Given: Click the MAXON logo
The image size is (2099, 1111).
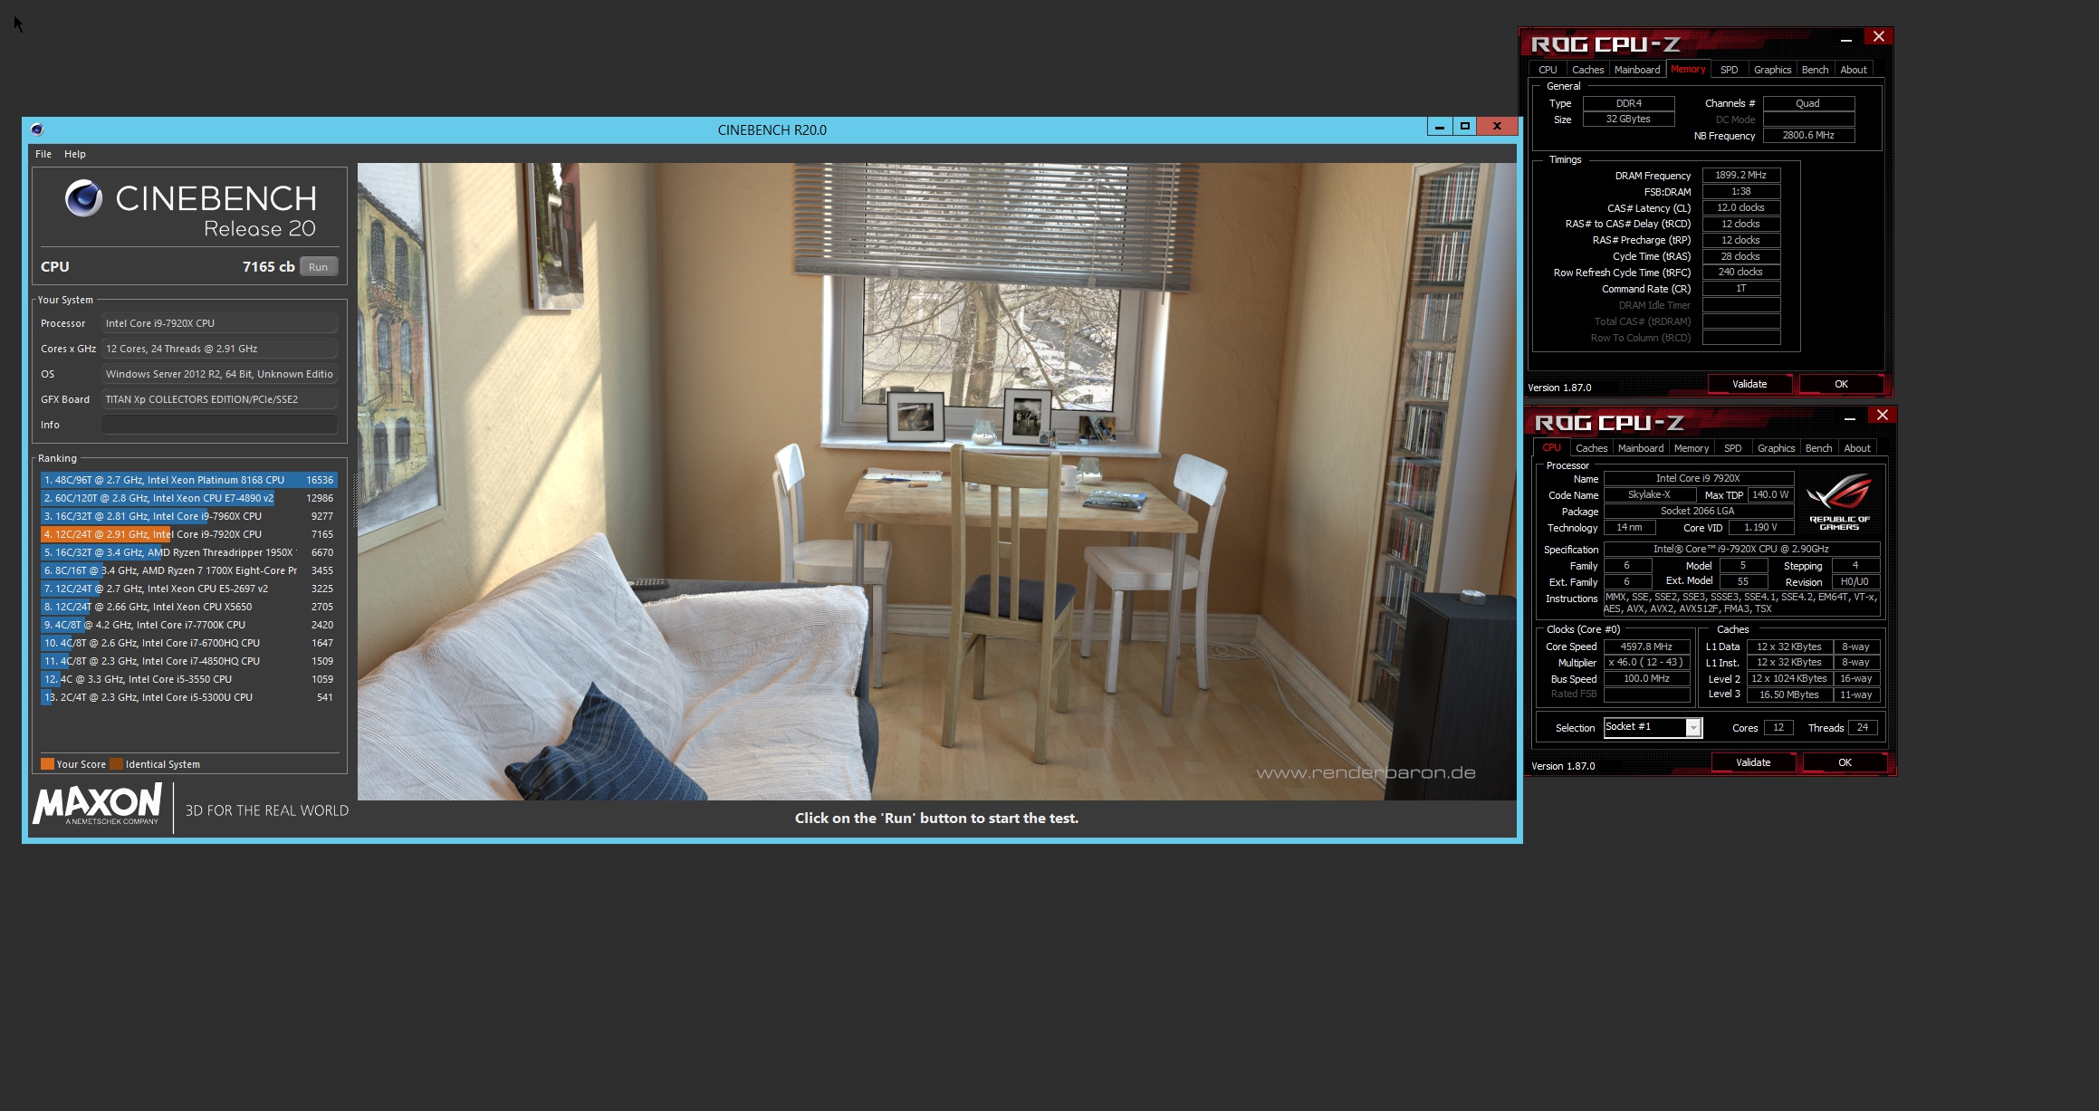Looking at the screenshot, I should (x=97, y=804).
